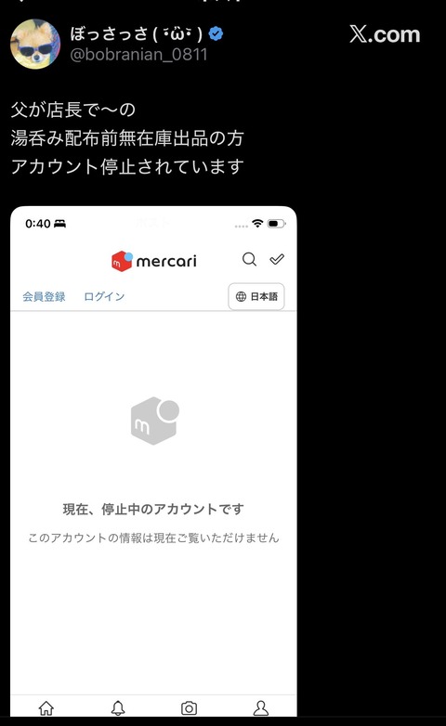Click the 現在、停止中のアカウントです message
The image size is (446, 726).
pyautogui.click(x=153, y=509)
